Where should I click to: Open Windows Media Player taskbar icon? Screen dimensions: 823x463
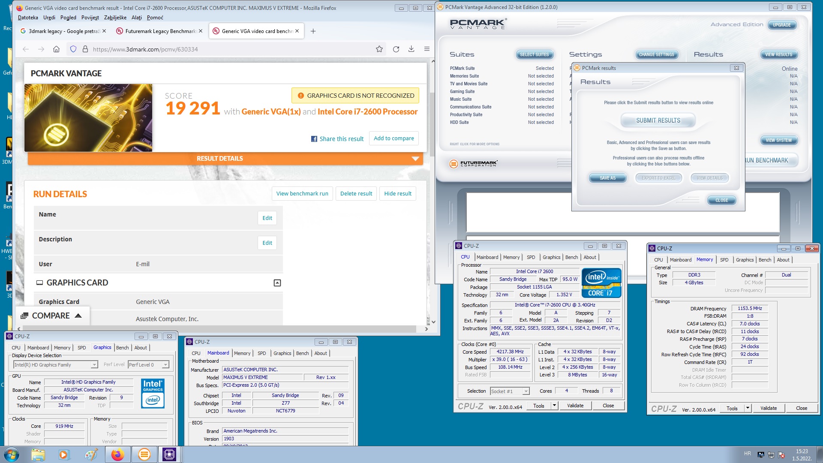coord(64,454)
